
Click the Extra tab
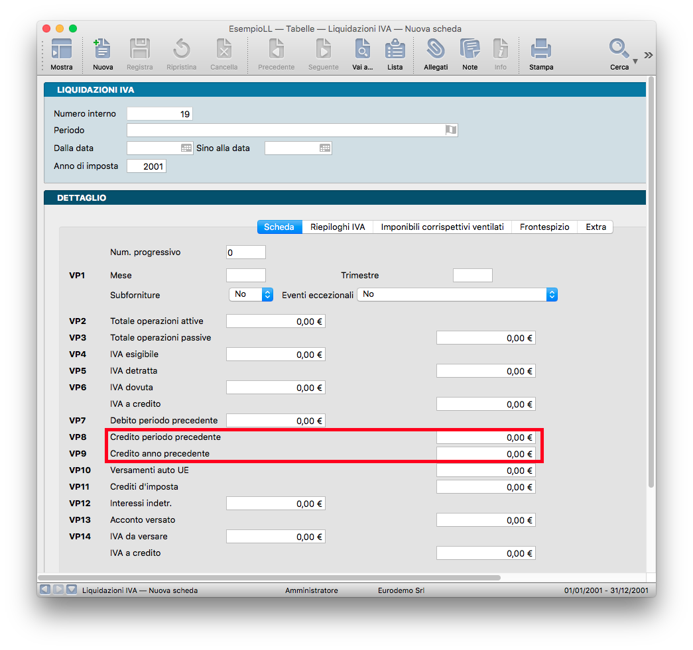tap(596, 227)
